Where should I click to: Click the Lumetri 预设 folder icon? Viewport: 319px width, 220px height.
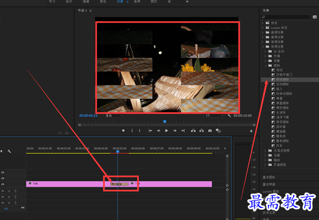pyautogui.click(x=268, y=28)
